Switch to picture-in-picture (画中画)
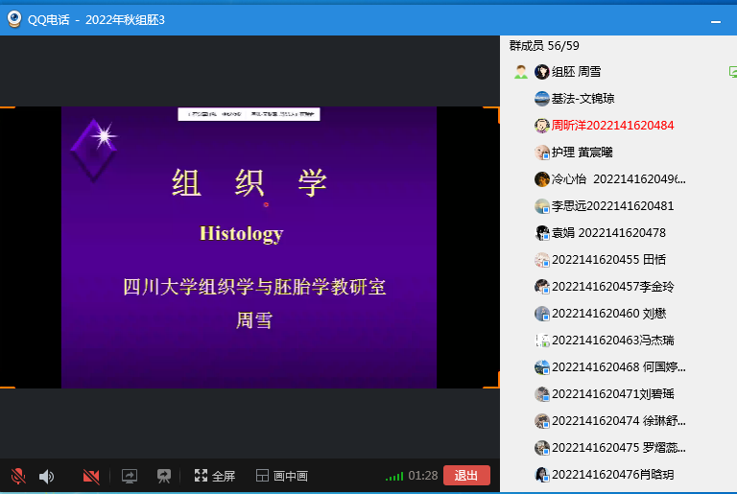 281,476
